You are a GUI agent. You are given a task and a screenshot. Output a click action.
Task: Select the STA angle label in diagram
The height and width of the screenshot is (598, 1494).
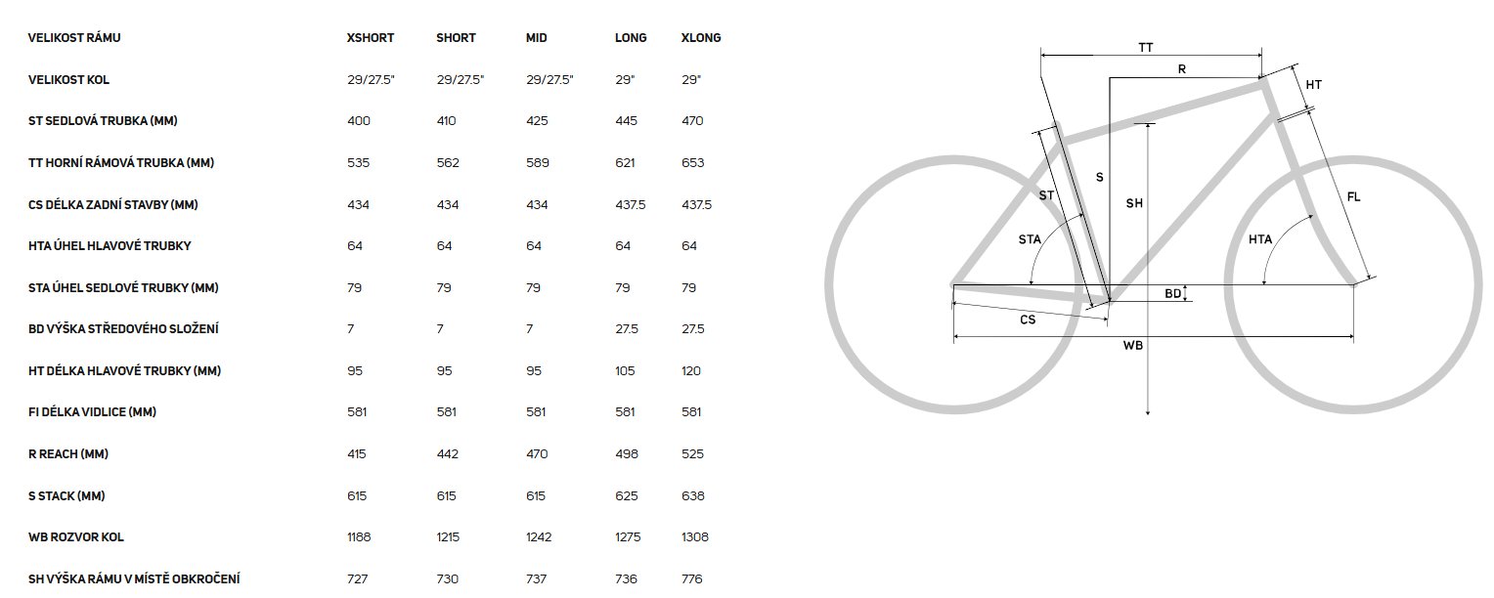(1030, 238)
